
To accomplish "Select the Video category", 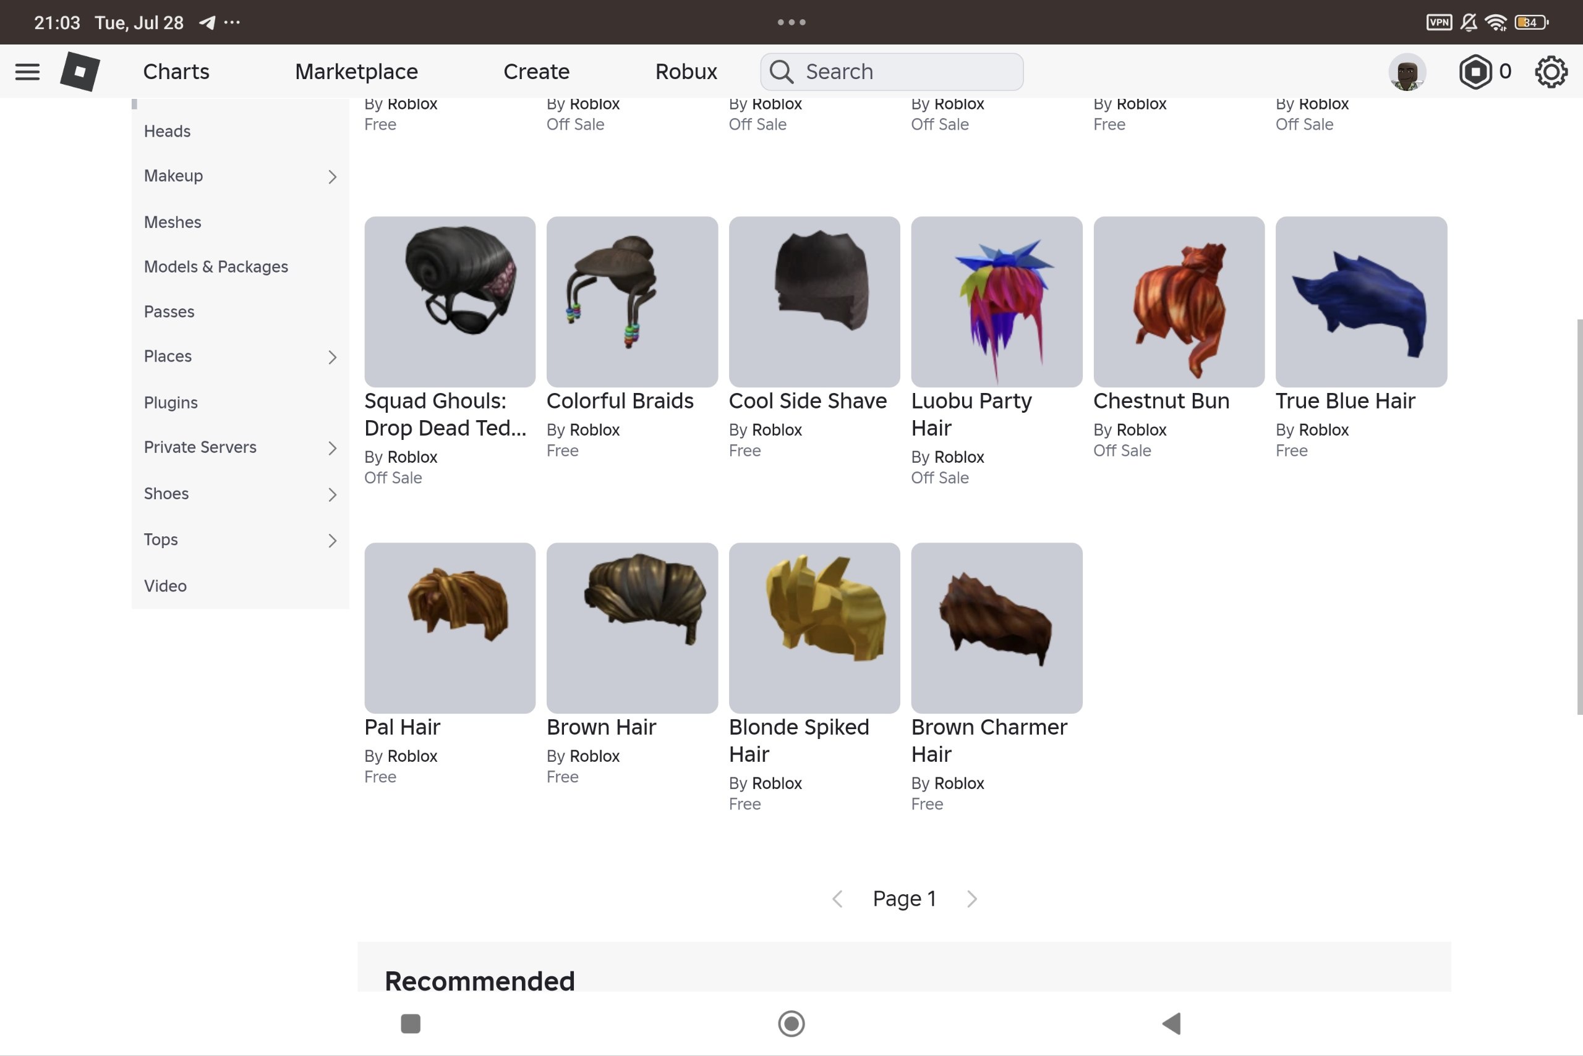I will tap(165, 586).
